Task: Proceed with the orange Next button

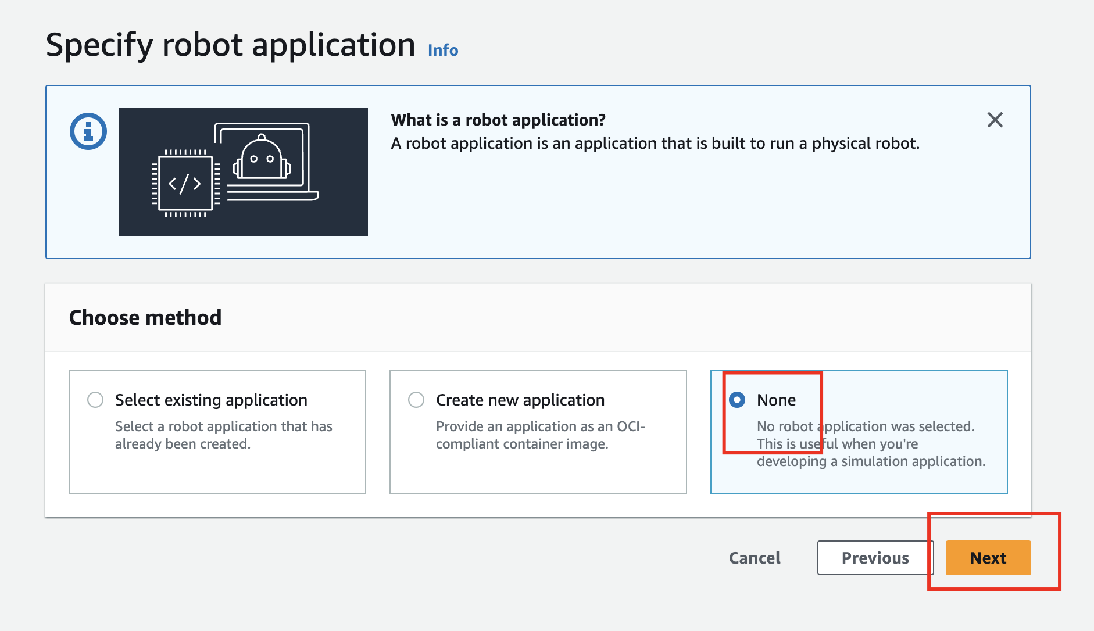Action: tap(988, 558)
